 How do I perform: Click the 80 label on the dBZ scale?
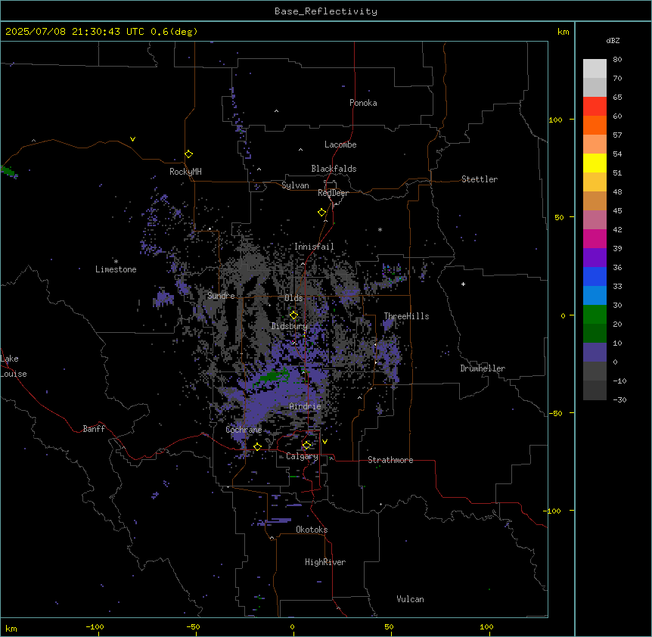point(617,60)
